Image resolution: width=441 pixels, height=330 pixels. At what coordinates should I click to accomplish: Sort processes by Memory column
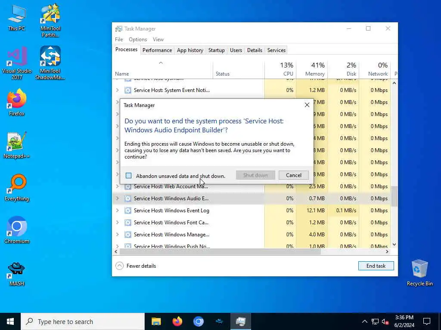(x=312, y=69)
